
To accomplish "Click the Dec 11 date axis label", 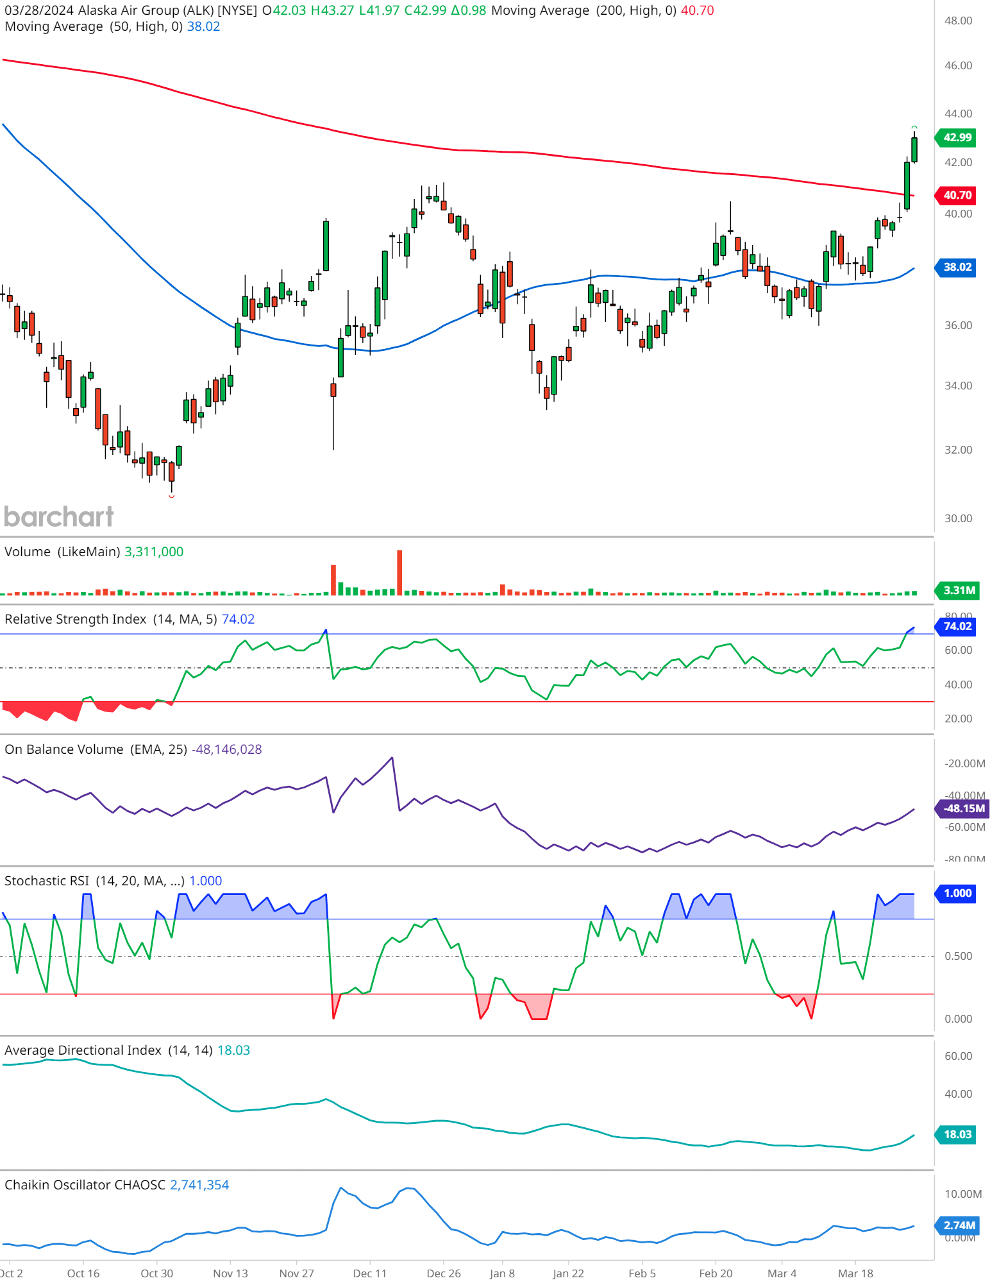I will [370, 1273].
